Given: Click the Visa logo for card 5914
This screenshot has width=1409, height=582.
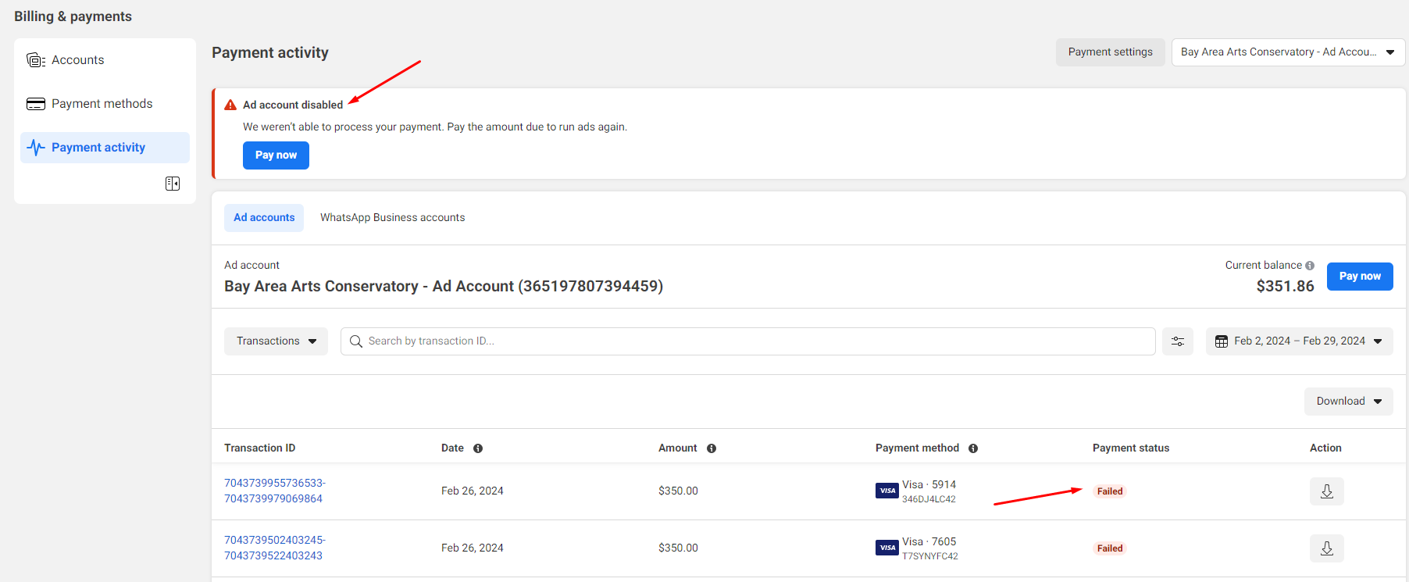Looking at the screenshot, I should pyautogui.click(x=887, y=491).
